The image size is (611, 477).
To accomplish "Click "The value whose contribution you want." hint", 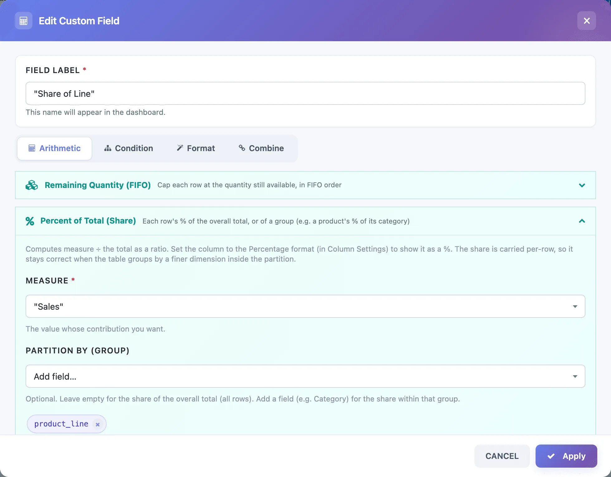I will pos(95,329).
